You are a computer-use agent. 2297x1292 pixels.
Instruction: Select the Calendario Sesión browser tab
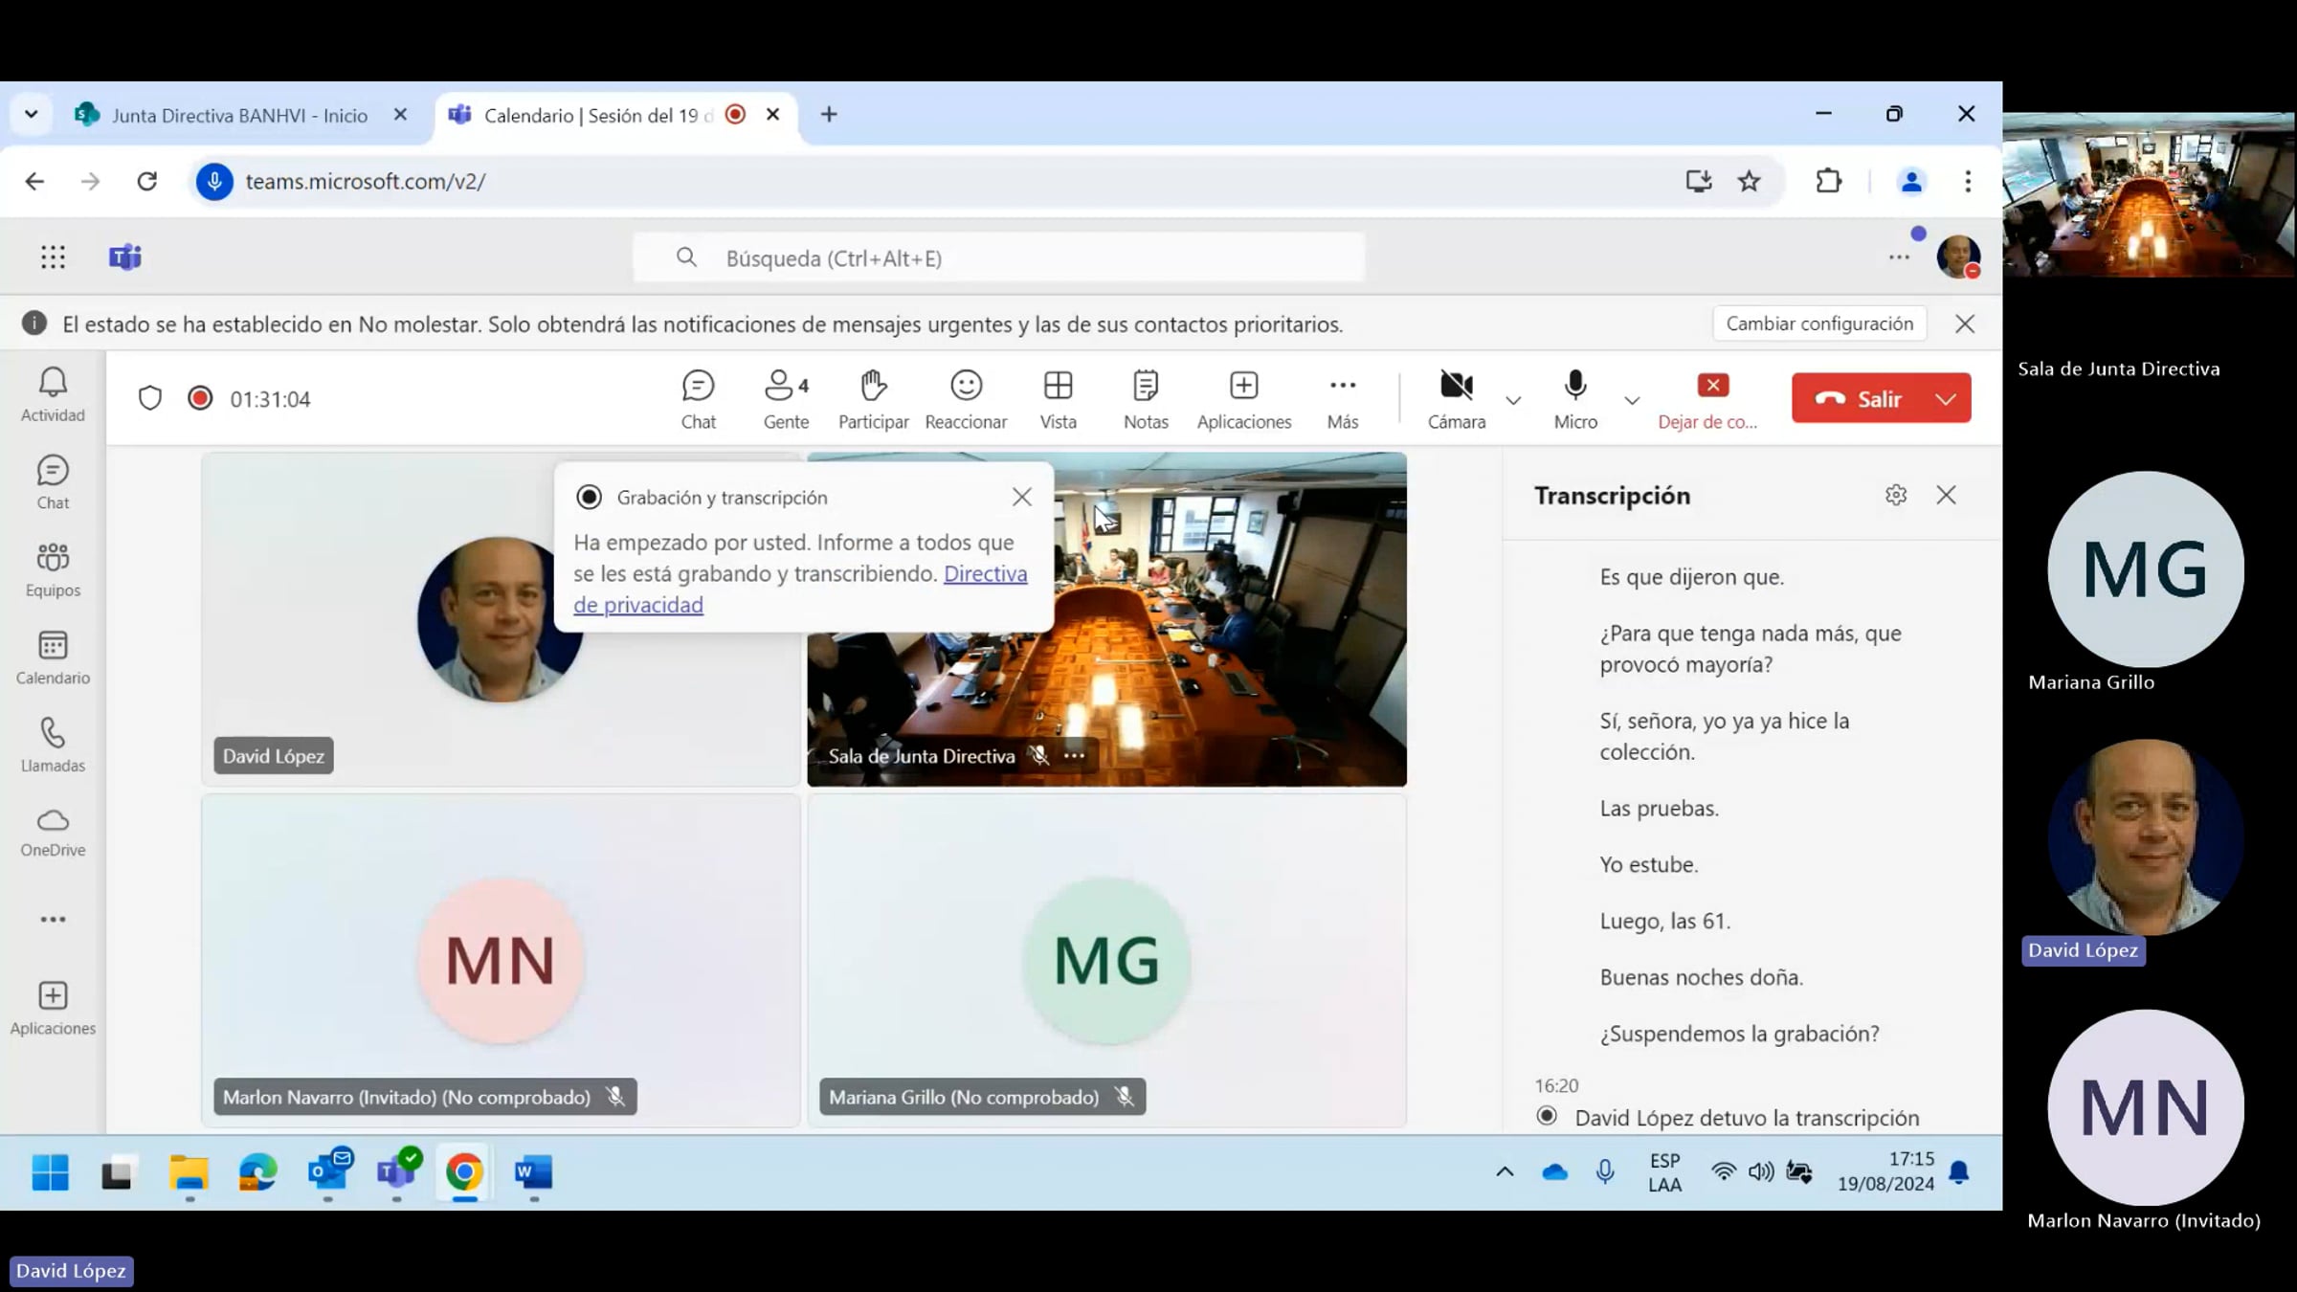click(x=617, y=115)
